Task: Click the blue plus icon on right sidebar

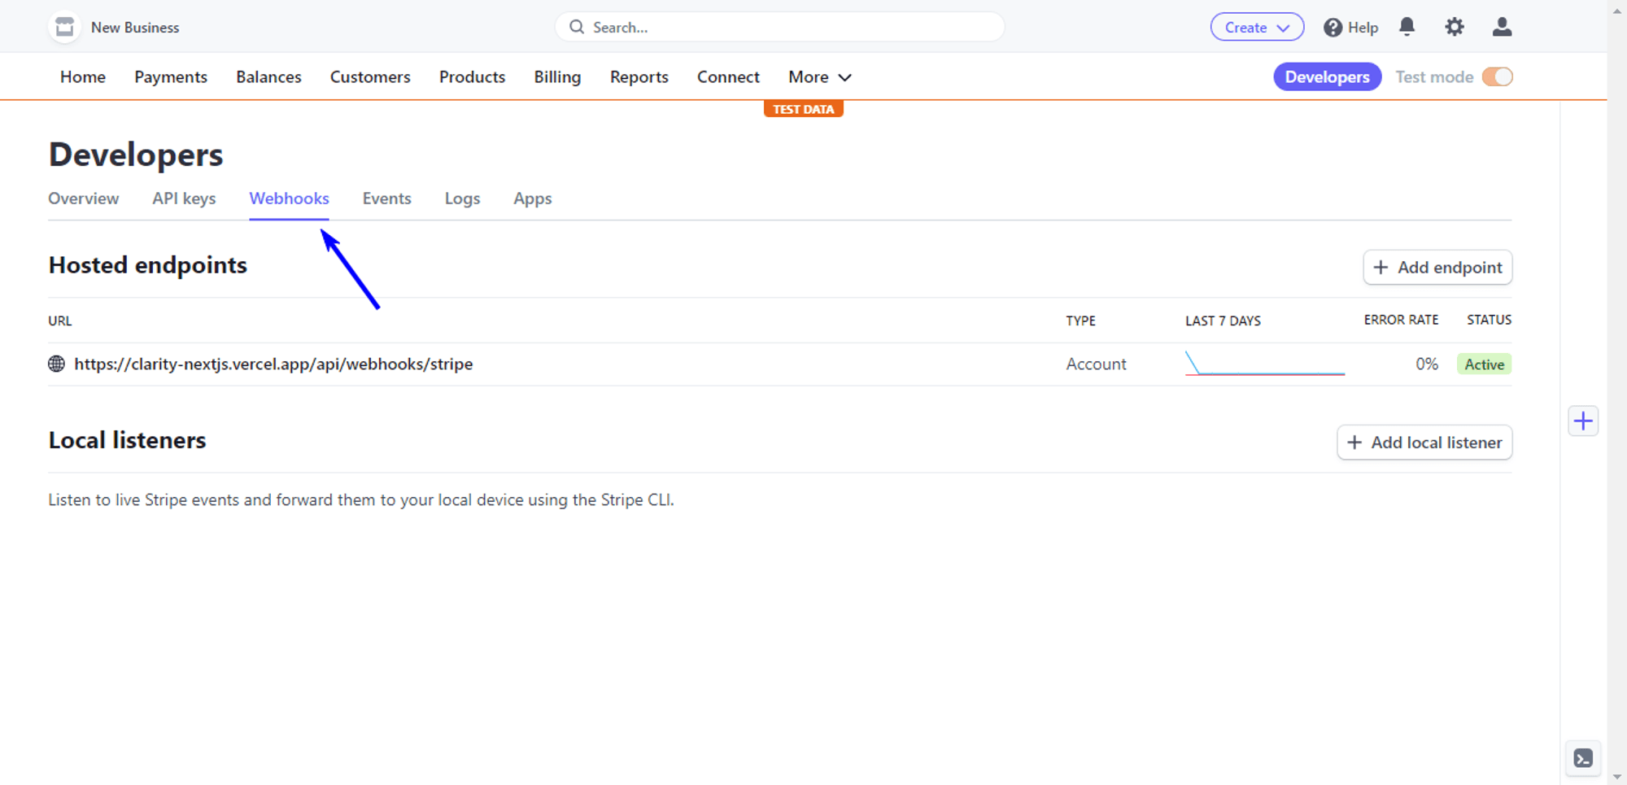Action: (1582, 421)
